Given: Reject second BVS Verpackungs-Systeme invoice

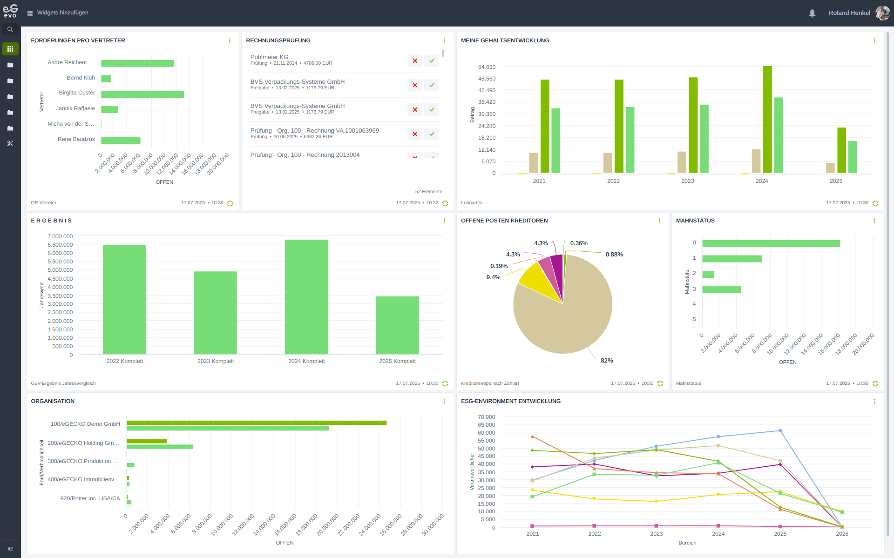Looking at the screenshot, I should (x=415, y=110).
